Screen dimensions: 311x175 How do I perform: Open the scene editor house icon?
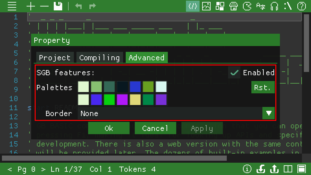click(x=234, y=6)
